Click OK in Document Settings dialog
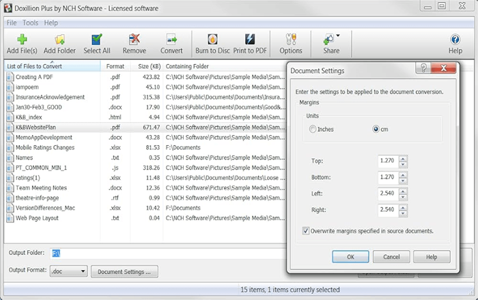Image resolution: width=478 pixels, height=300 pixels. pos(350,257)
